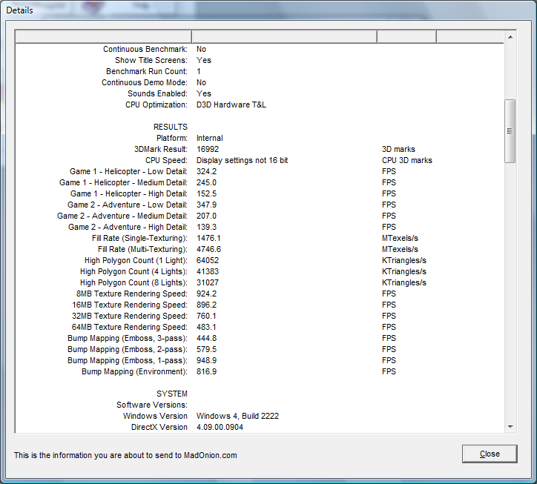This screenshot has width=537, height=484.
Task: Click the Fill Rate (Single-Texturing) entry
Action: coord(139,238)
